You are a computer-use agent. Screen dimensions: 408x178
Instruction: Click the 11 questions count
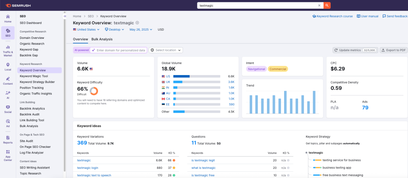coord(194,143)
